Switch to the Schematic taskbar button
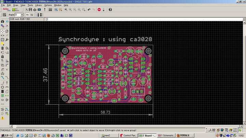Viewport: 246px width, 138px height. point(166,135)
